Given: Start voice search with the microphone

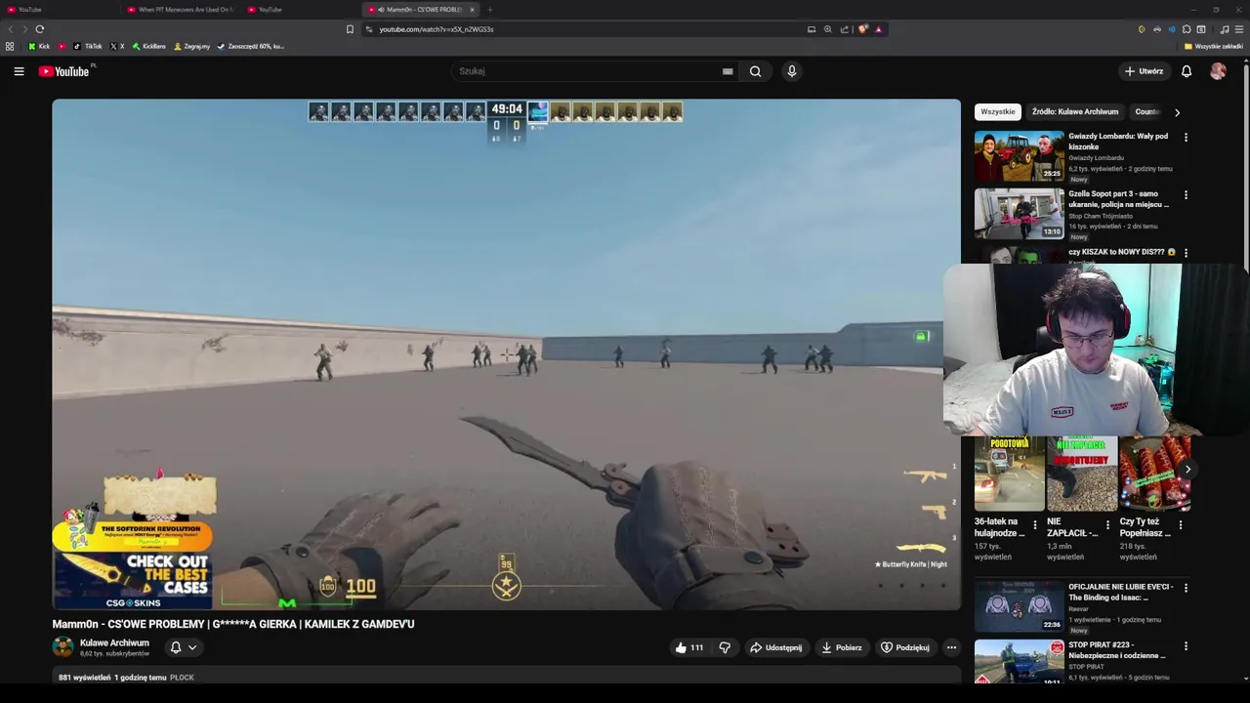Looking at the screenshot, I should click(x=792, y=71).
